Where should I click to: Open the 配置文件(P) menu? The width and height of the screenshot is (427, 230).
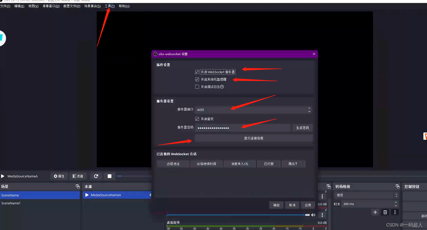click(x=72, y=6)
